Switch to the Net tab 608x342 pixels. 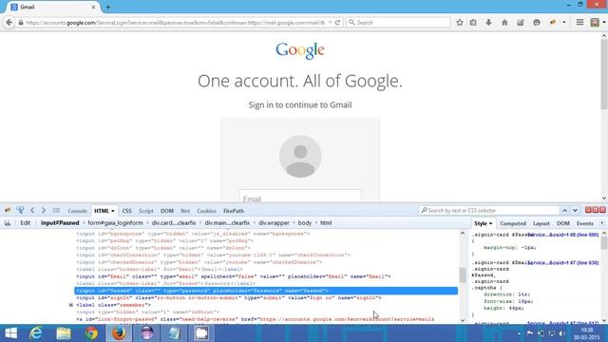tap(185, 211)
